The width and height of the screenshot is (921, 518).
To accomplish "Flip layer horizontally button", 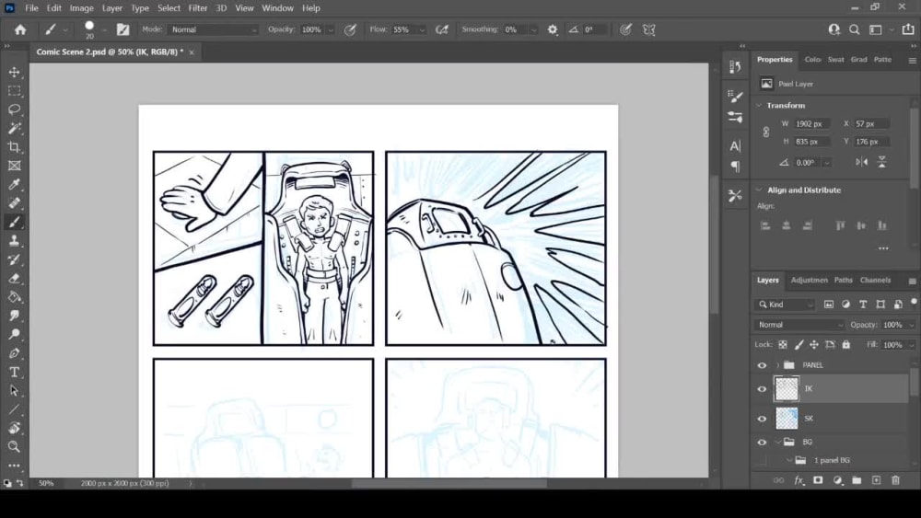I will pos(861,163).
